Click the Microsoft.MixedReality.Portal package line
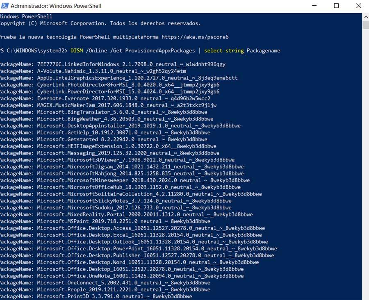 click(x=126, y=214)
